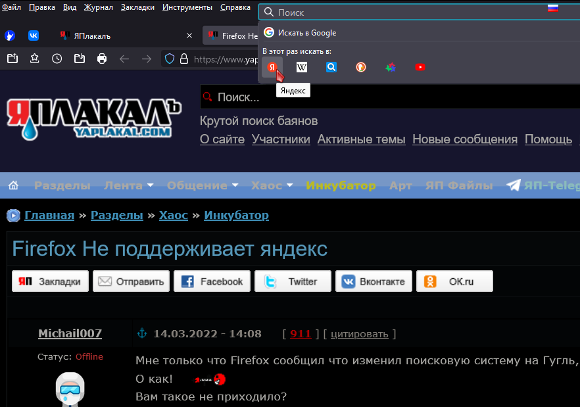Open browsing history clock icon
Image resolution: width=580 pixels, height=407 pixels.
[57, 59]
